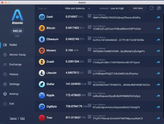Image resolution: width=164 pixels, height=124 pixels.
Task: Click the Tron send arrow icon
Action: pos(158,118)
